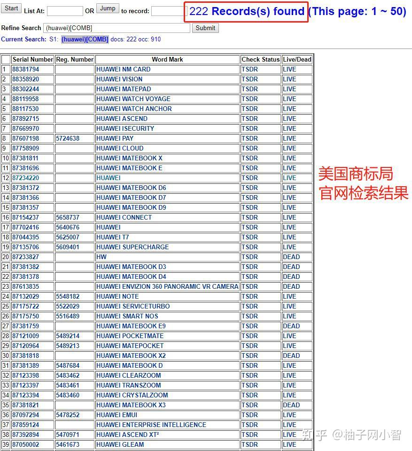Open the visited serial number 87234220
This screenshot has width=412, height=451.
pos(25,178)
